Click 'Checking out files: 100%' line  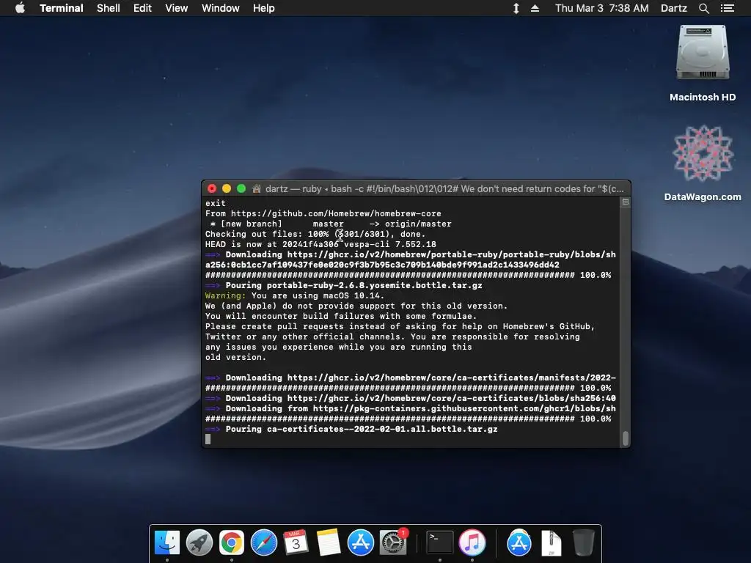point(315,234)
